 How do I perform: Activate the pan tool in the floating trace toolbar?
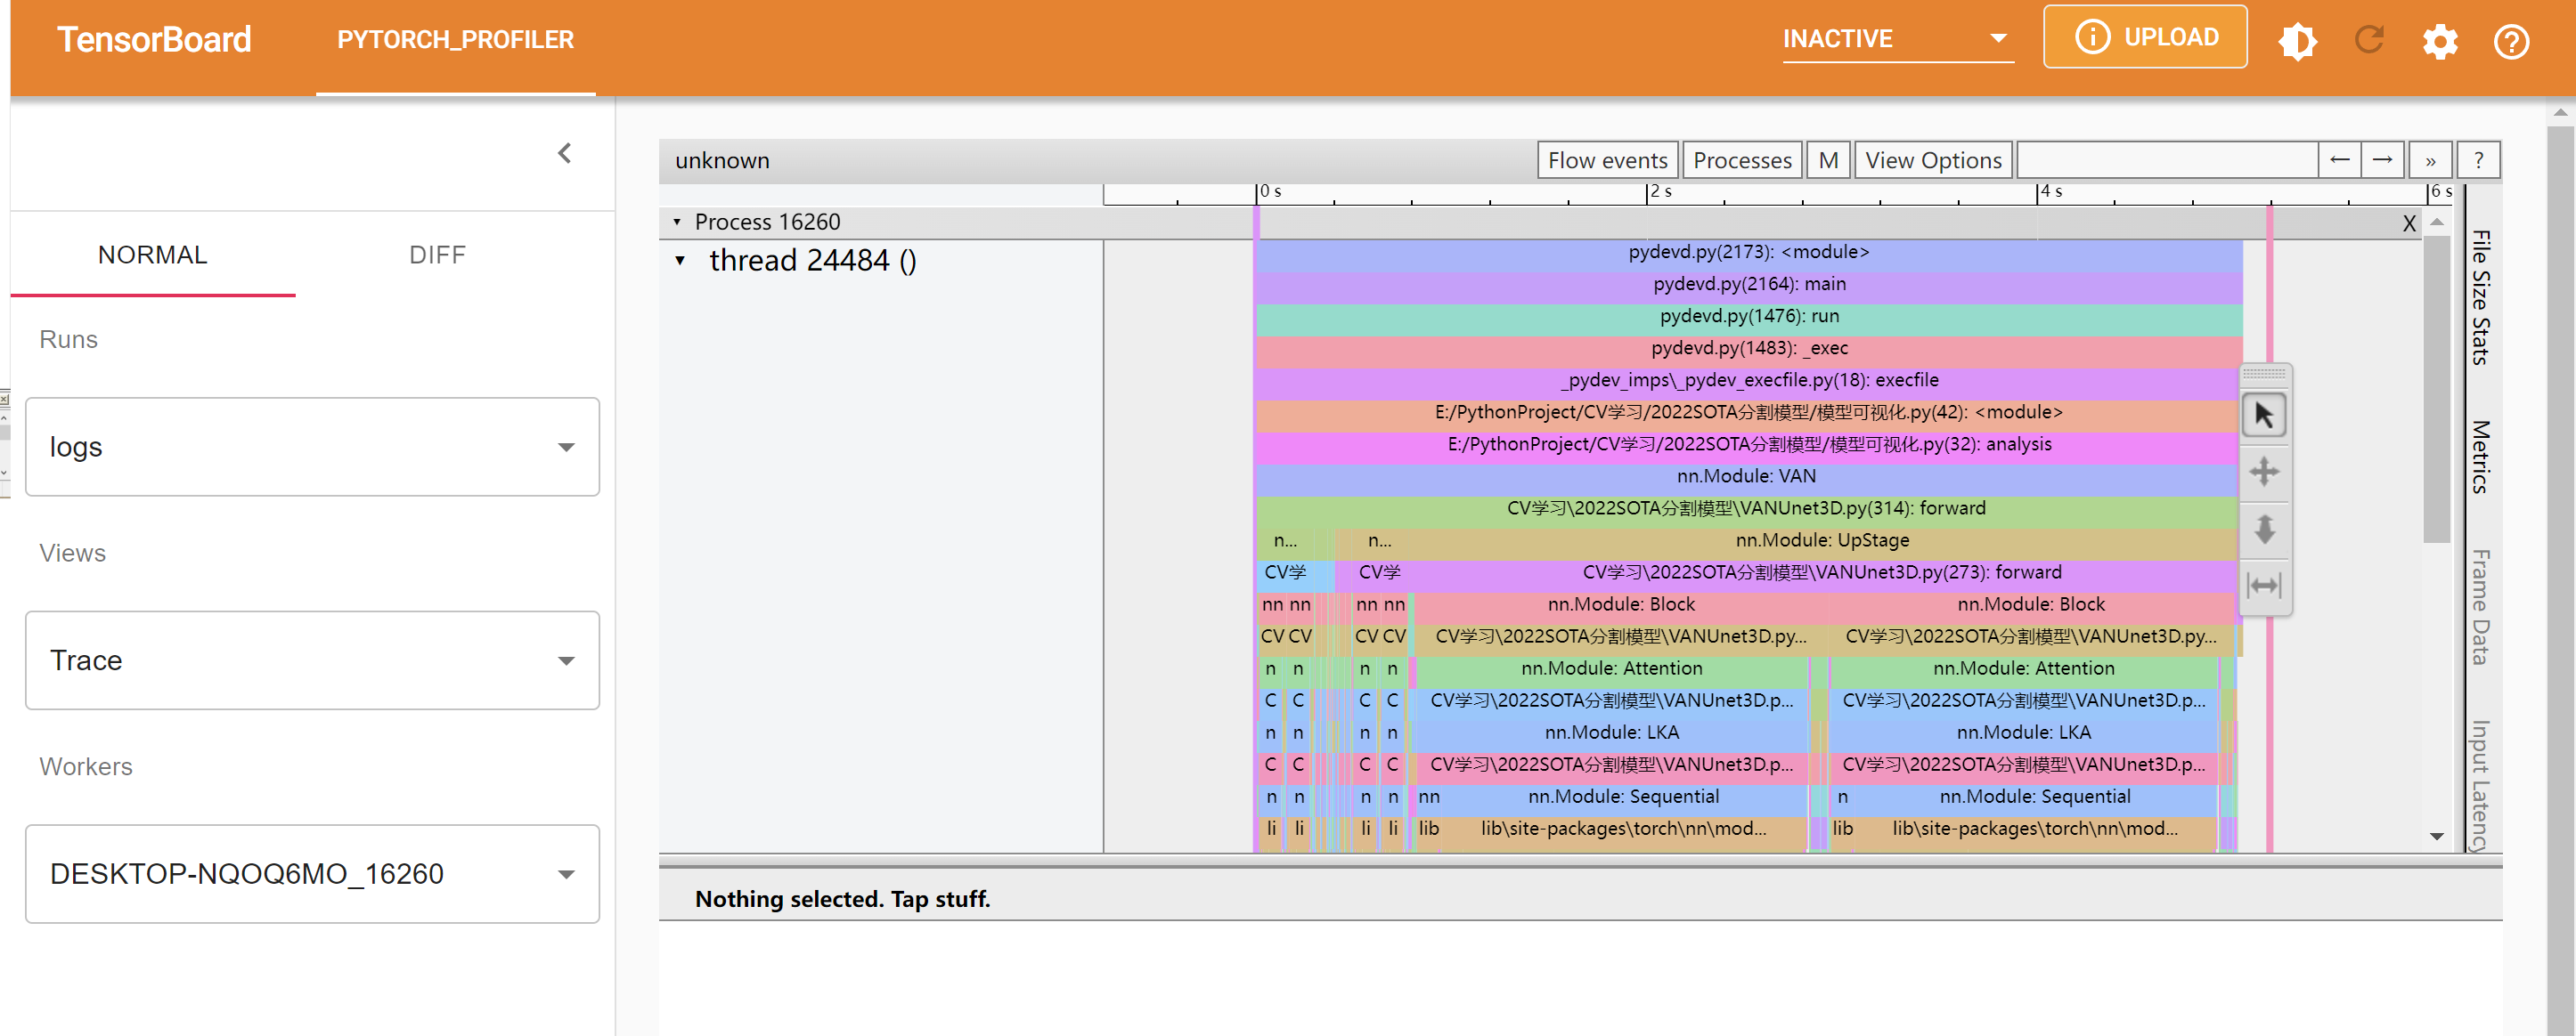point(2264,472)
